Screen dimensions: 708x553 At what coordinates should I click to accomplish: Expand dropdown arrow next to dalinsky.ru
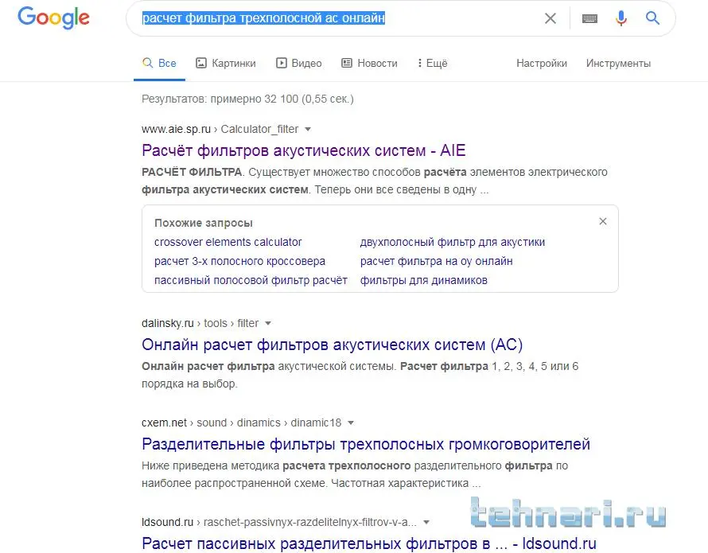(268, 324)
